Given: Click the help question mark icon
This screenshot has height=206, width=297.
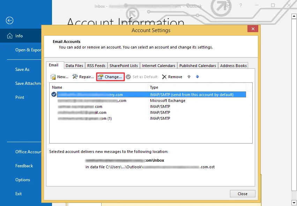Looking at the screenshot, I should 241,6.
